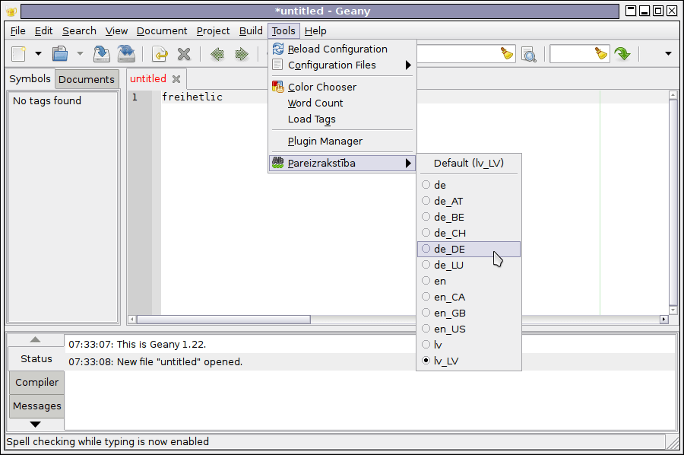This screenshot has height=455, width=684.
Task: Switch to the Compiler message tab
Action: pyautogui.click(x=36, y=383)
